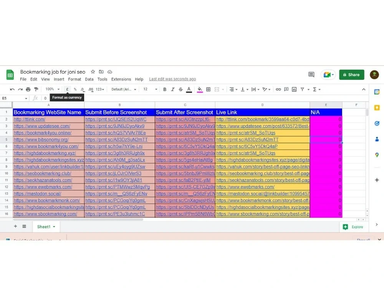Click Last edit was seconds ago link
The width and height of the screenshot is (384, 288).
click(172, 79)
